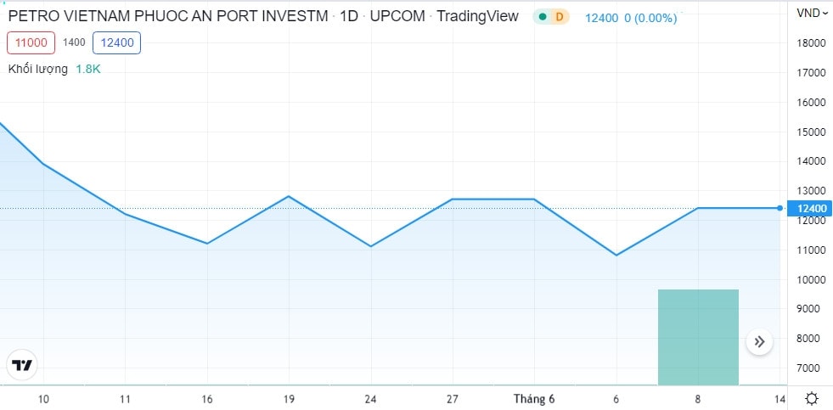The height and width of the screenshot is (410, 833).
Task: Click the 19 date marker on time axis
Action: pos(288,399)
